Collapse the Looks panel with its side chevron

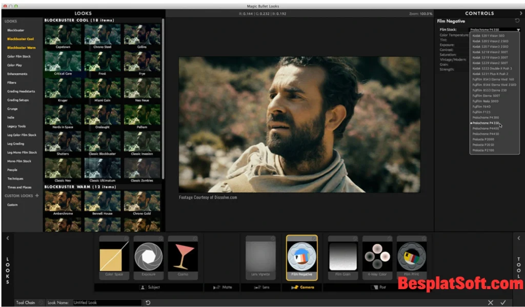pos(7,237)
